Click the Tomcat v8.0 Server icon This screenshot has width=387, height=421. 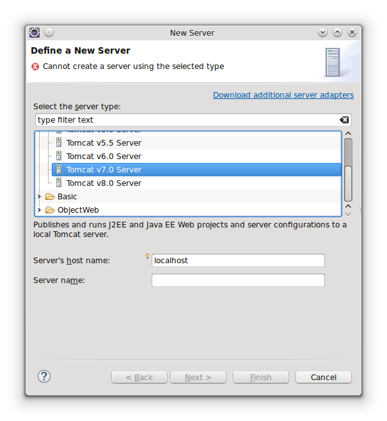coord(59,183)
